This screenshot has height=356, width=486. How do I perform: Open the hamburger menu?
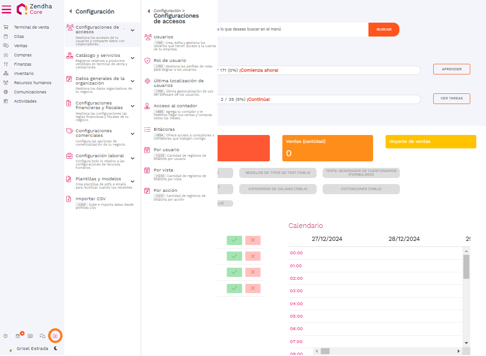click(7, 9)
